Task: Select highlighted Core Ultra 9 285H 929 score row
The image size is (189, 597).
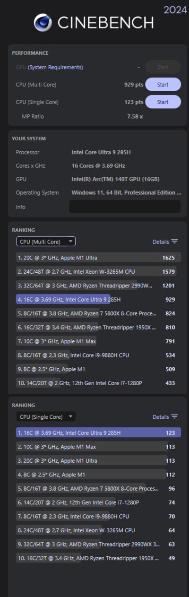Action: (x=98, y=300)
